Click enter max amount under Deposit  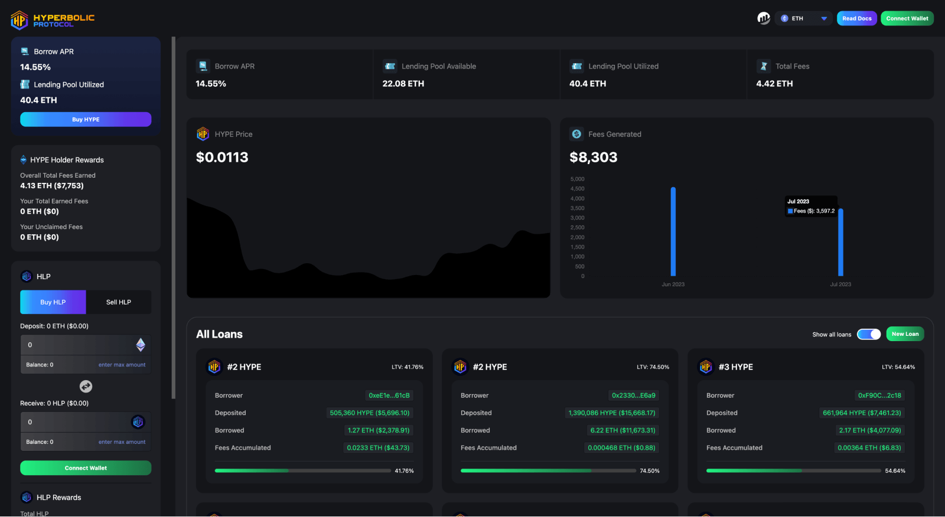122,365
